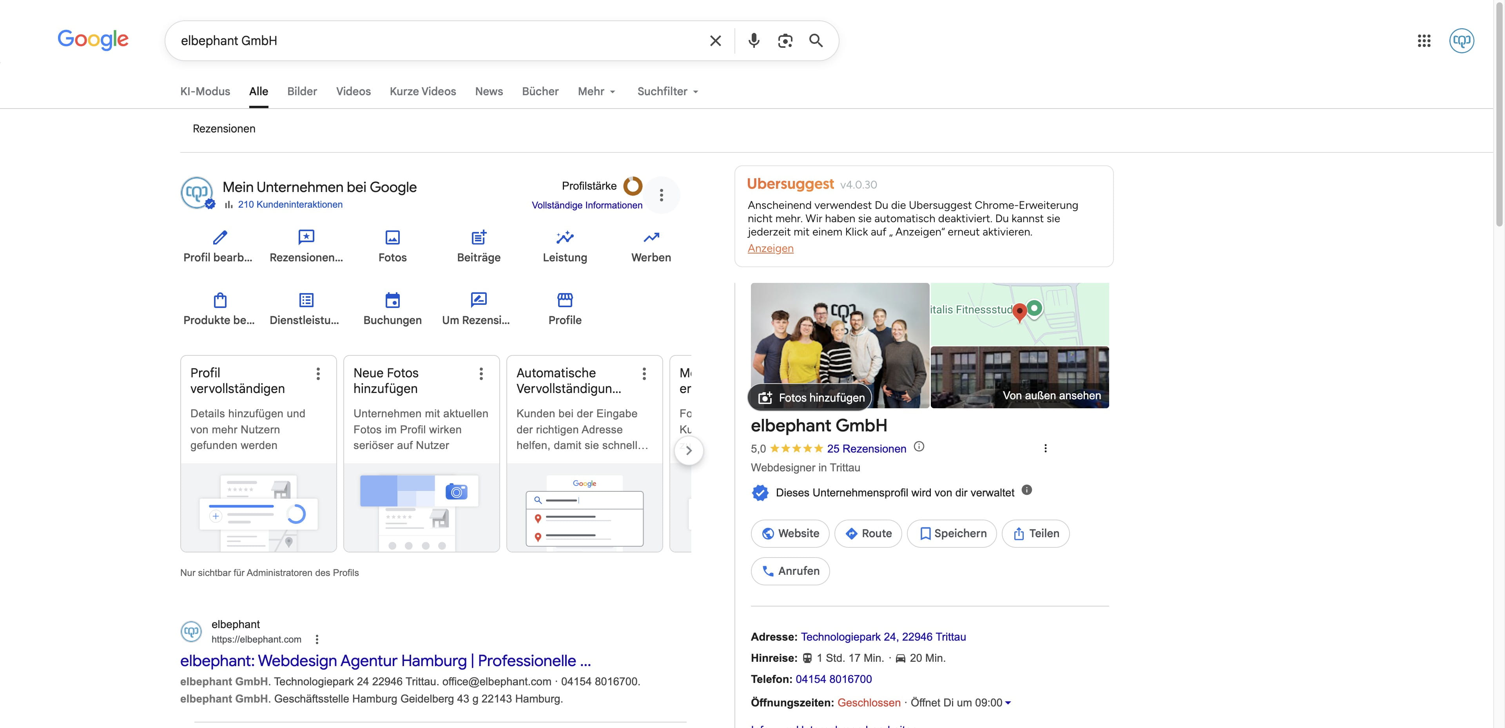Open Um Rezensionen bitten icon

tap(479, 300)
